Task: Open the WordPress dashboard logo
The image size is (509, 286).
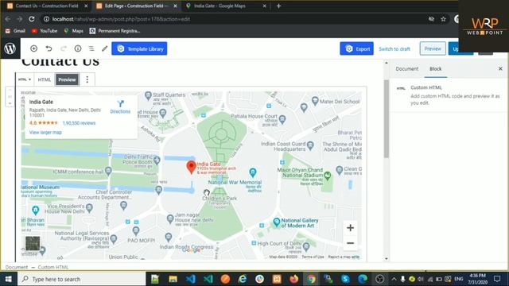Action: (10, 48)
